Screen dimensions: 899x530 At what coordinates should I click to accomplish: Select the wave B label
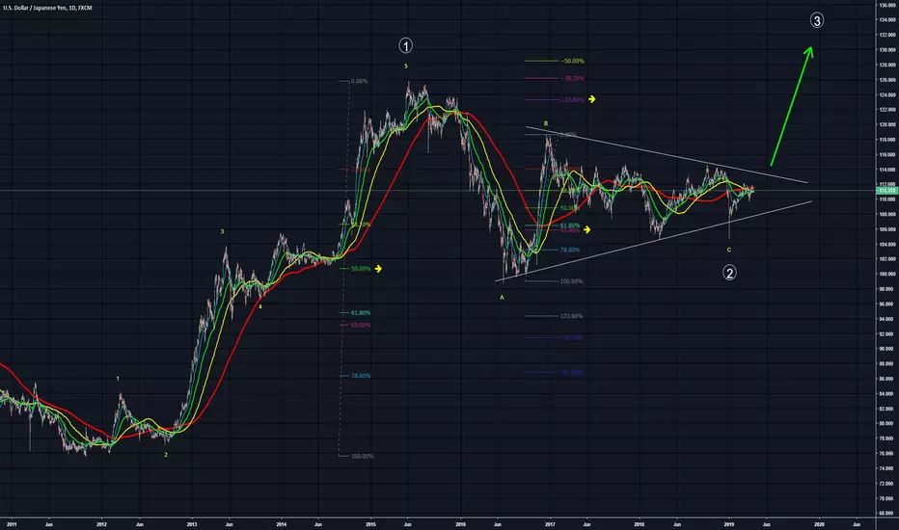546,123
